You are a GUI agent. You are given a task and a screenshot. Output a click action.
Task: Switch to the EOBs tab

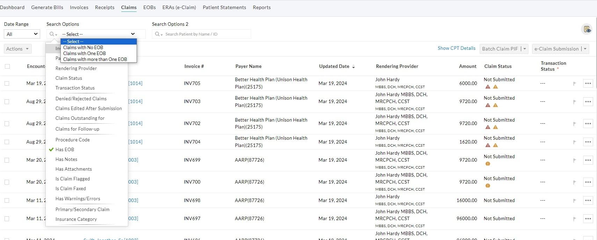(149, 7)
